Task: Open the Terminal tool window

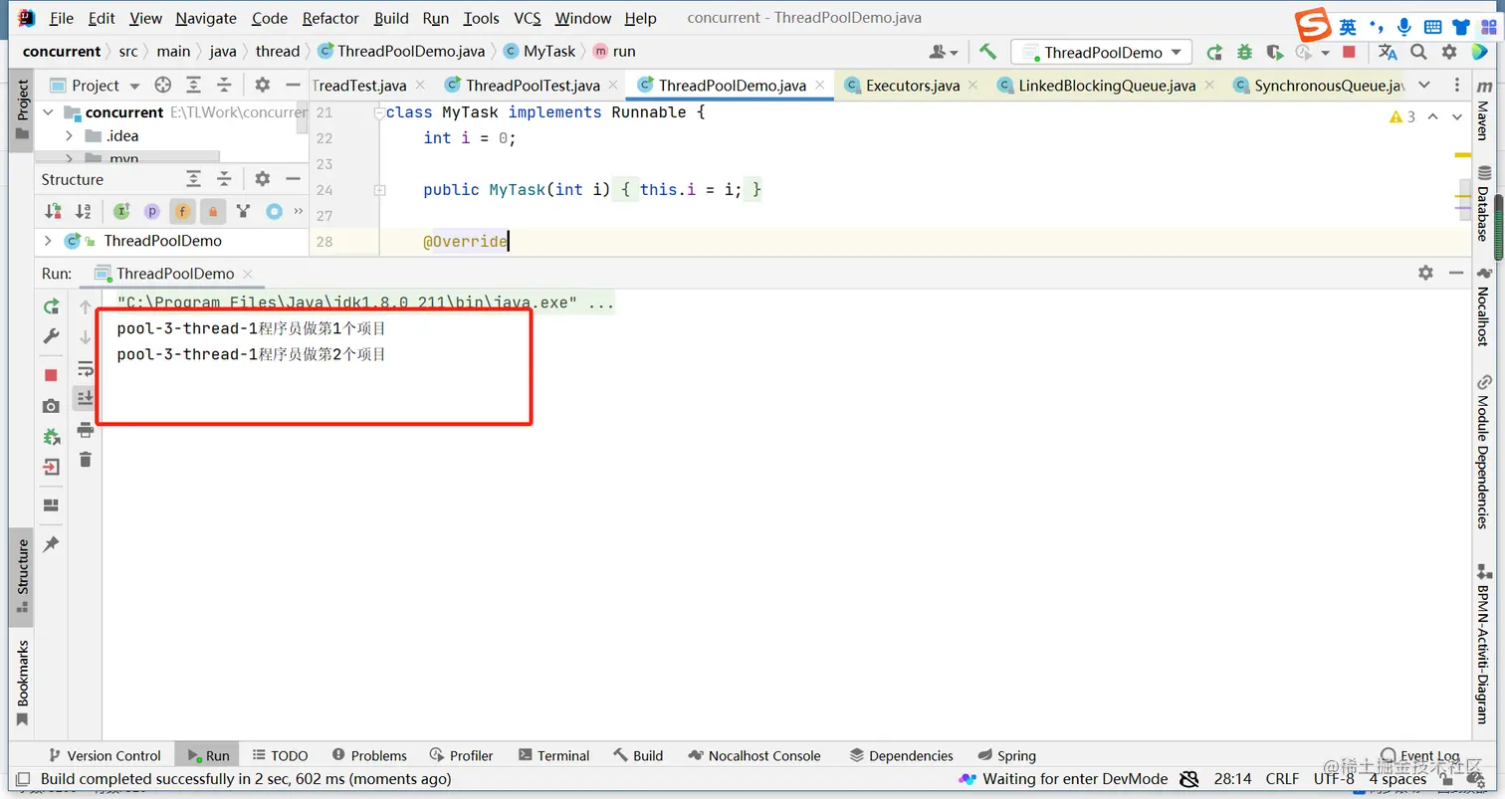Action: [x=552, y=755]
